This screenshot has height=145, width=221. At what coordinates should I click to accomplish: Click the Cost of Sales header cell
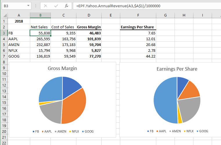(x=63, y=27)
